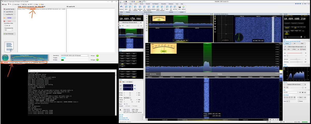Adjust transmit Drive slider

(x=295, y=37)
